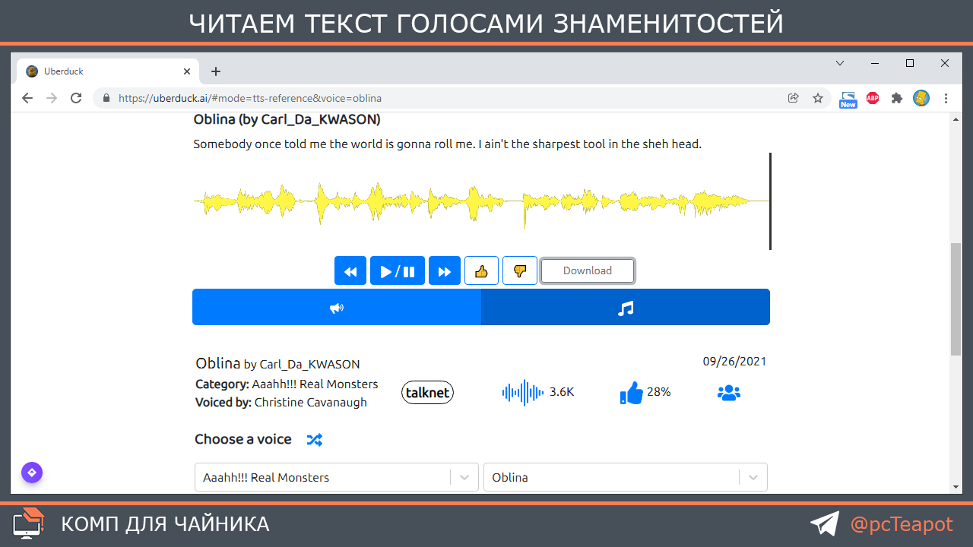Open the New badge browser extension

pos(848,99)
